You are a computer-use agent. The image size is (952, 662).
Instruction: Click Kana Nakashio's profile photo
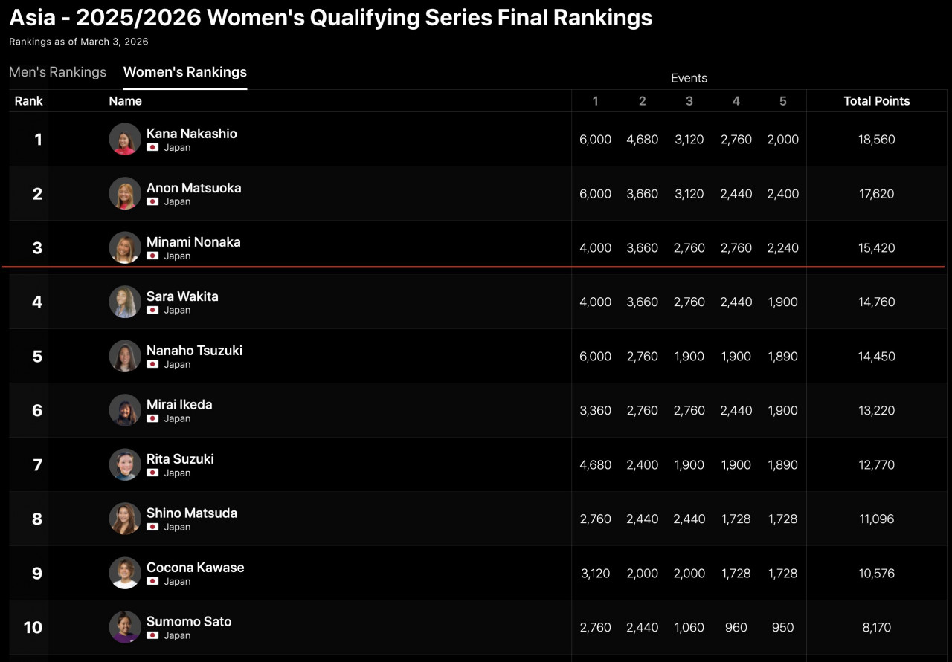pos(125,139)
